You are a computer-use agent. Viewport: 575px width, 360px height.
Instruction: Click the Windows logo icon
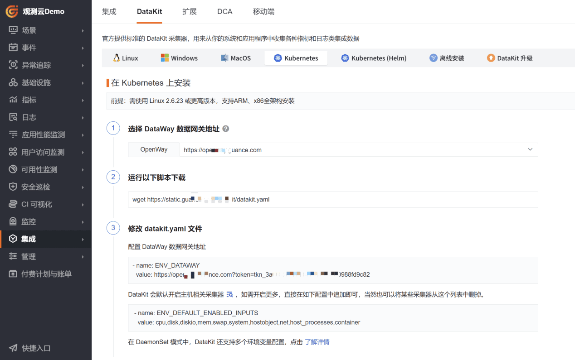click(165, 58)
